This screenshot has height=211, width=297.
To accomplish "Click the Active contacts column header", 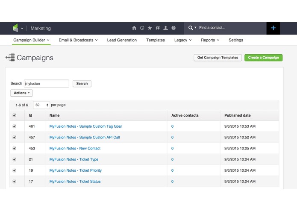I will coord(185,115).
